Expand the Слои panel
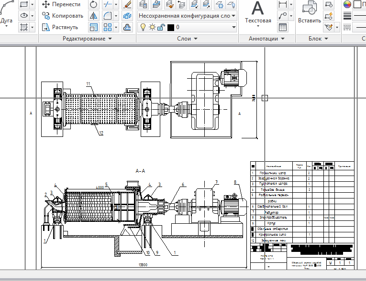This screenshot has height=281, width=366. pyautogui.click(x=187, y=39)
